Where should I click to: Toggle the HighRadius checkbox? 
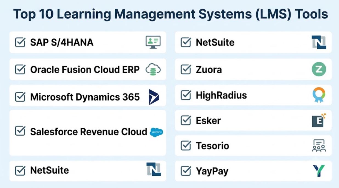coord(186,95)
